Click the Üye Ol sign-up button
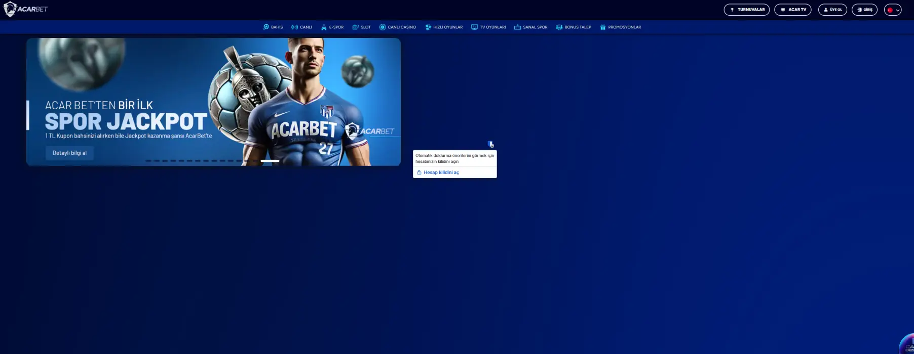This screenshot has height=354, width=914. [x=832, y=10]
